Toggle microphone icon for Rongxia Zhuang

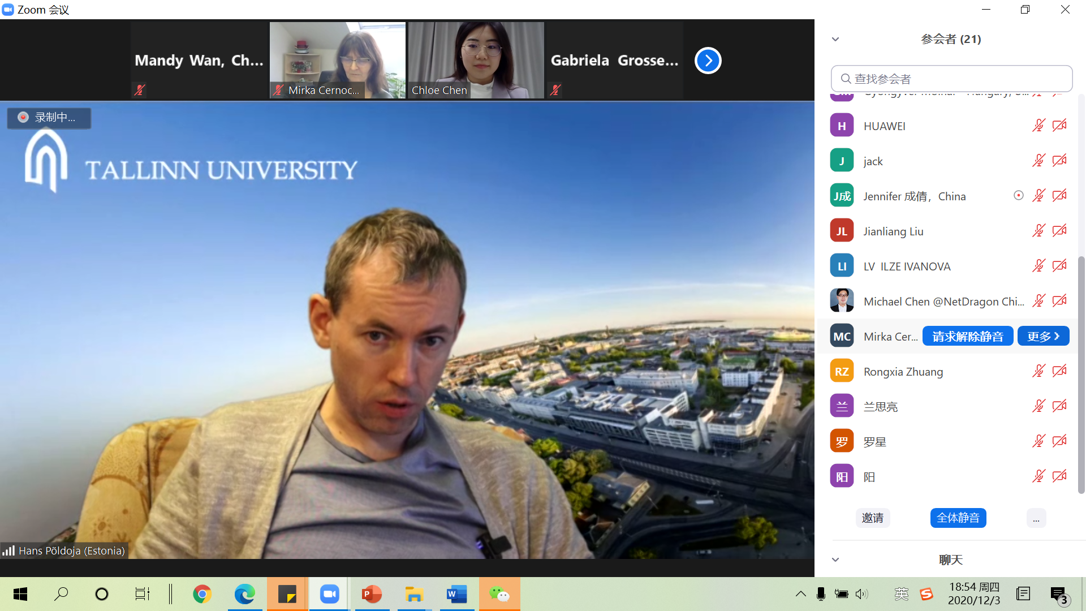(x=1038, y=371)
